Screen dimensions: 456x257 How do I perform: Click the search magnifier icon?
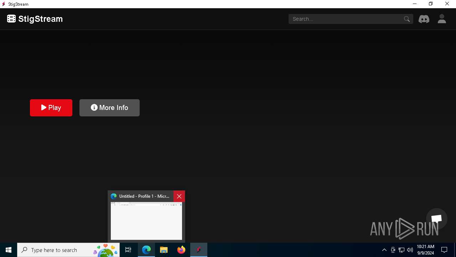pos(407,19)
